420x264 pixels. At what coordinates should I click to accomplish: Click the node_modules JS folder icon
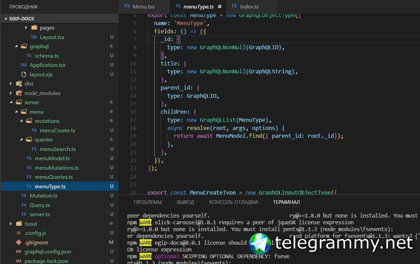tap(18, 93)
